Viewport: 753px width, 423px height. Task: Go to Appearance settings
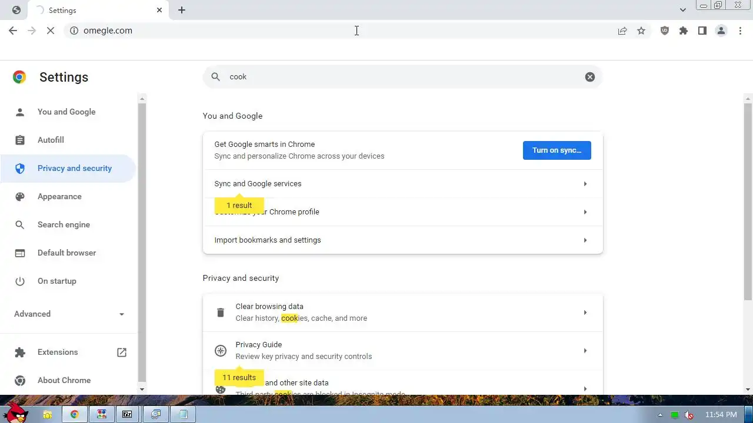pos(59,197)
